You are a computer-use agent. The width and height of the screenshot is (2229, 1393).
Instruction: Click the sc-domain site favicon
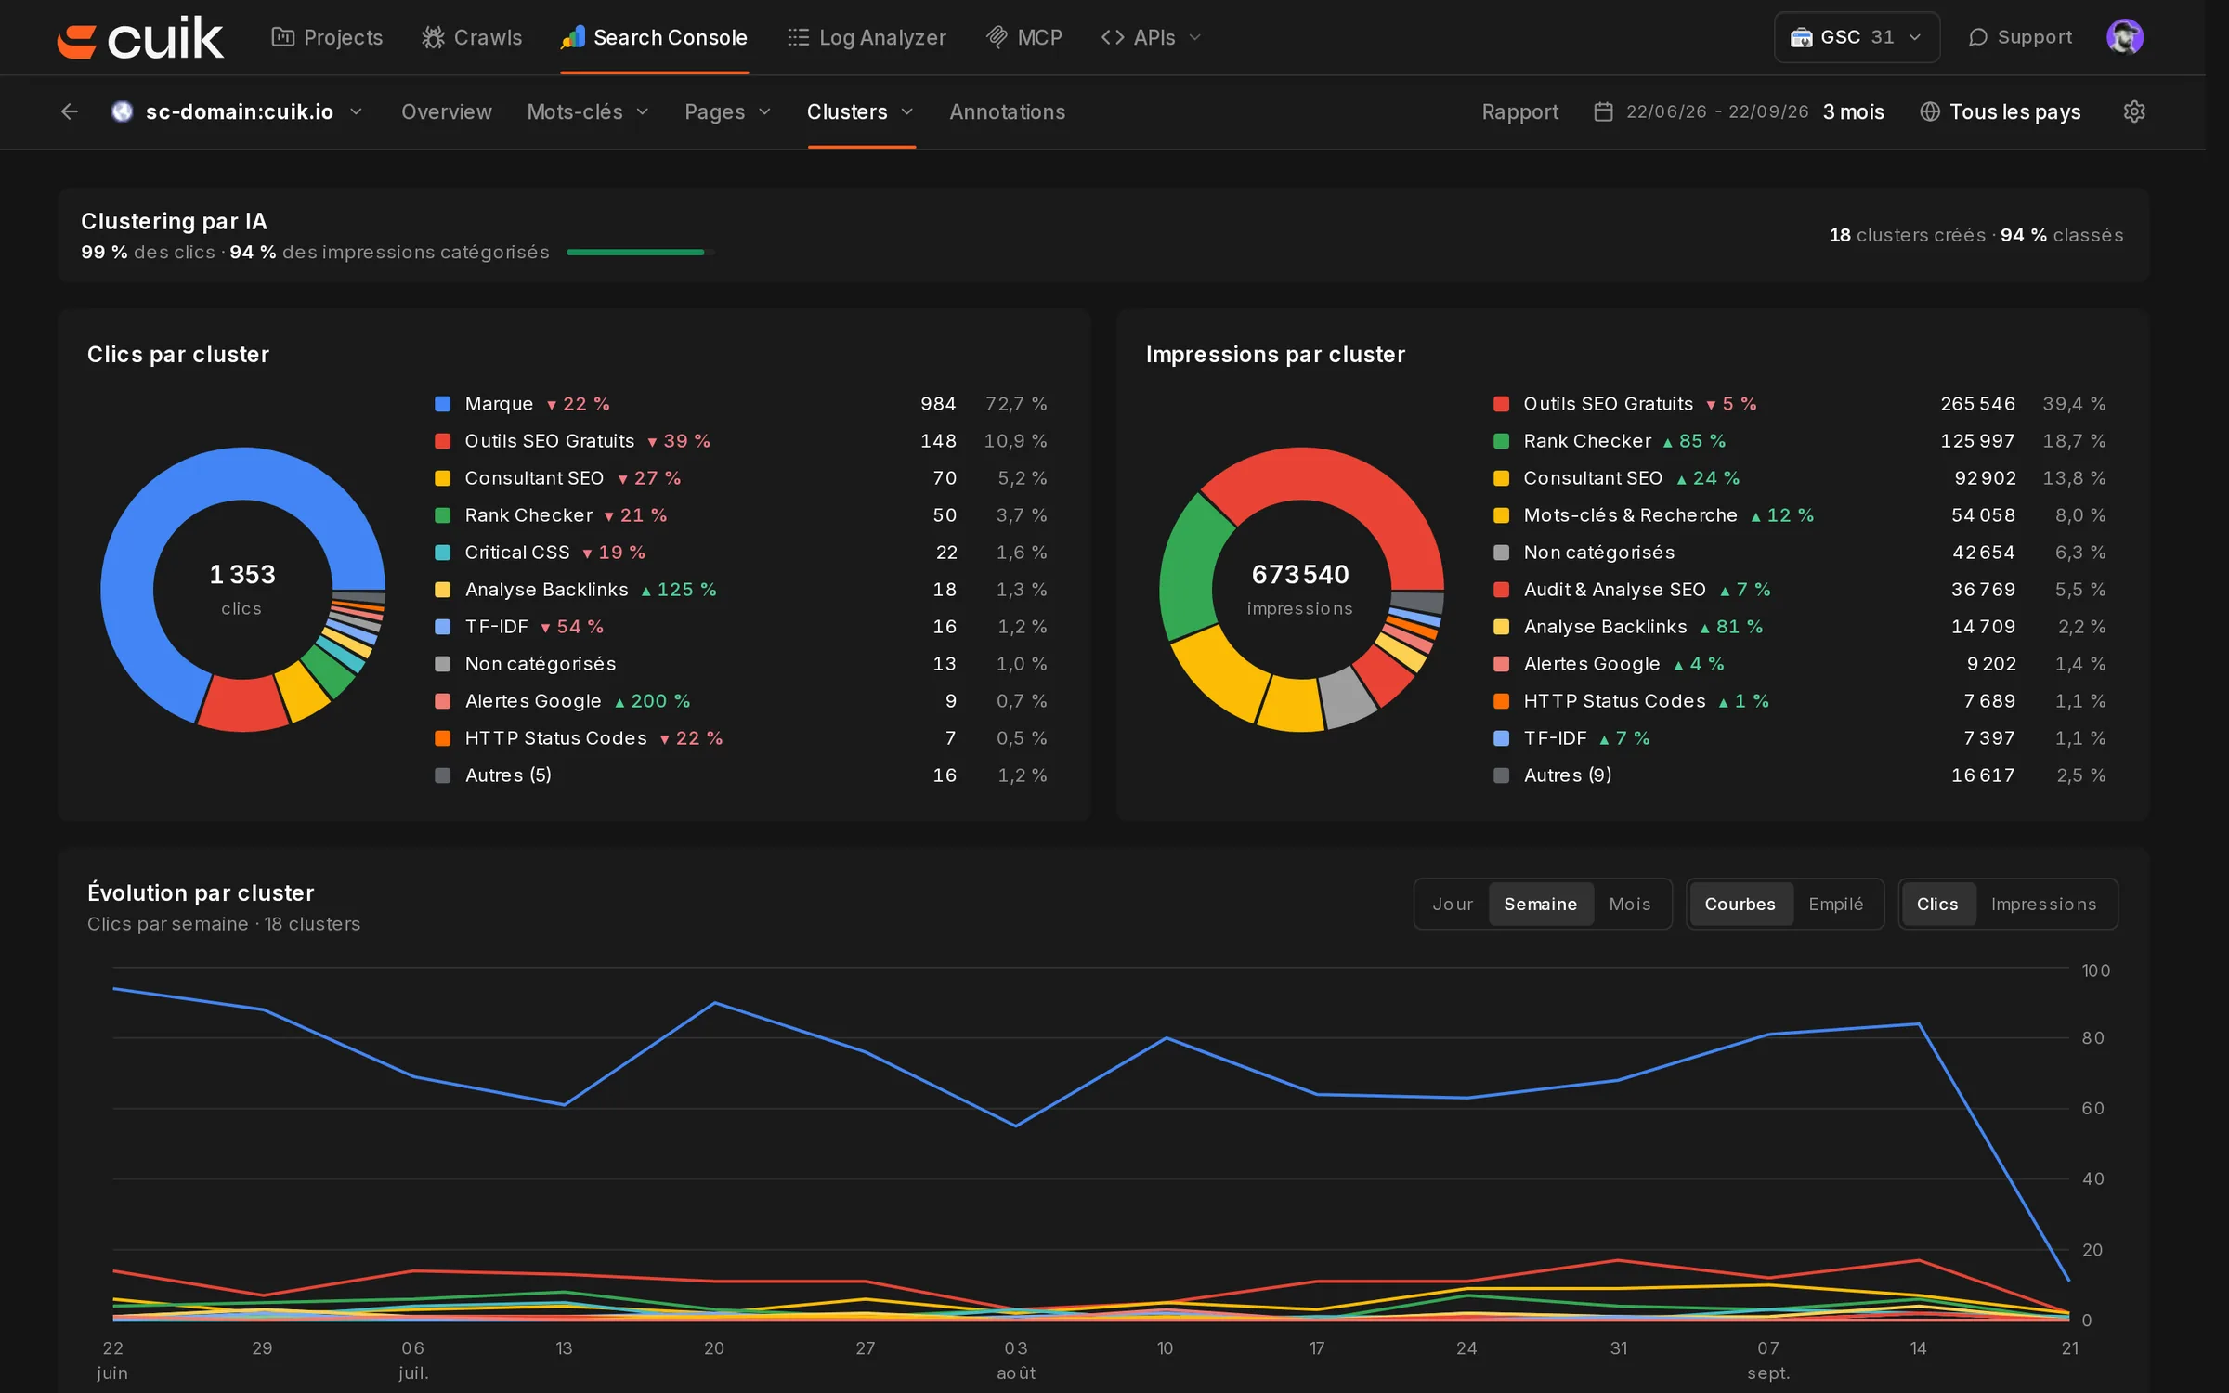coord(123,111)
